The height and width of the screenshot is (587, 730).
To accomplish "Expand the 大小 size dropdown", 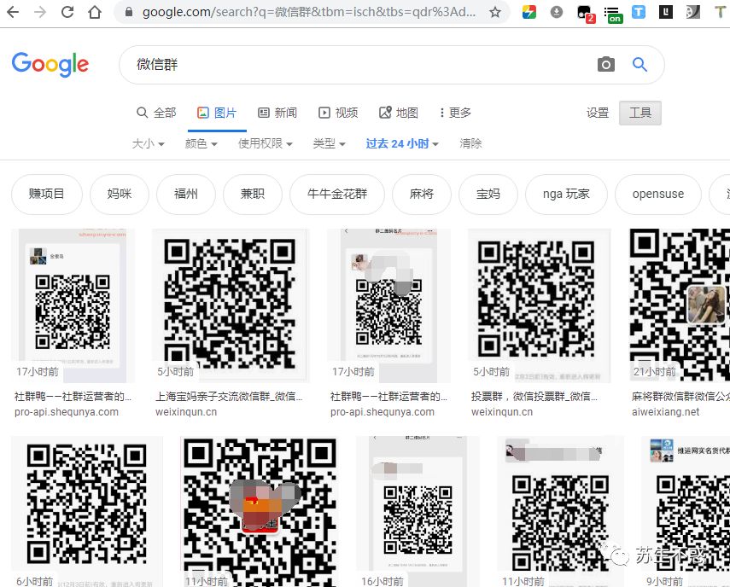I will pyautogui.click(x=148, y=143).
